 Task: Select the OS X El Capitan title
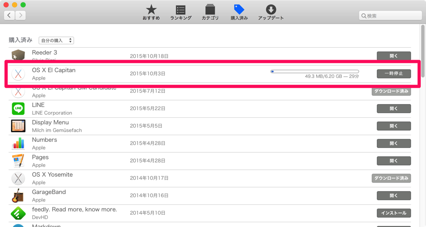click(54, 70)
